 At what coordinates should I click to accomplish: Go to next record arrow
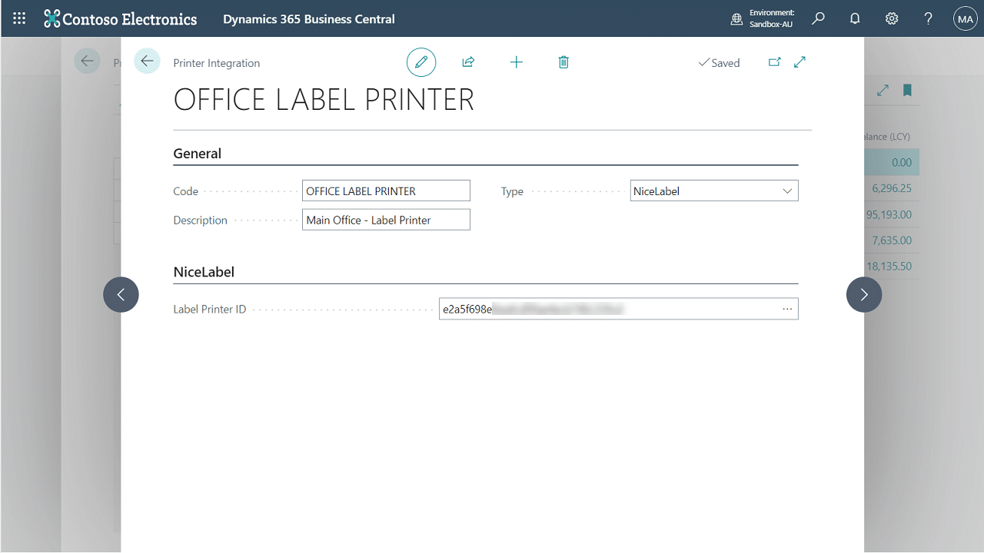864,294
